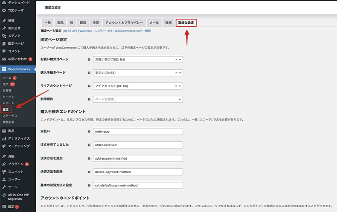
Task: Open the ダッシュボード dashboard icon
Action: tap(4, 3)
